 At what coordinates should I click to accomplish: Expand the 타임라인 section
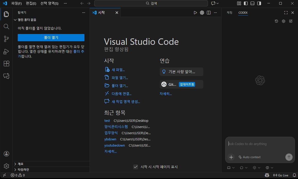pos(51,169)
